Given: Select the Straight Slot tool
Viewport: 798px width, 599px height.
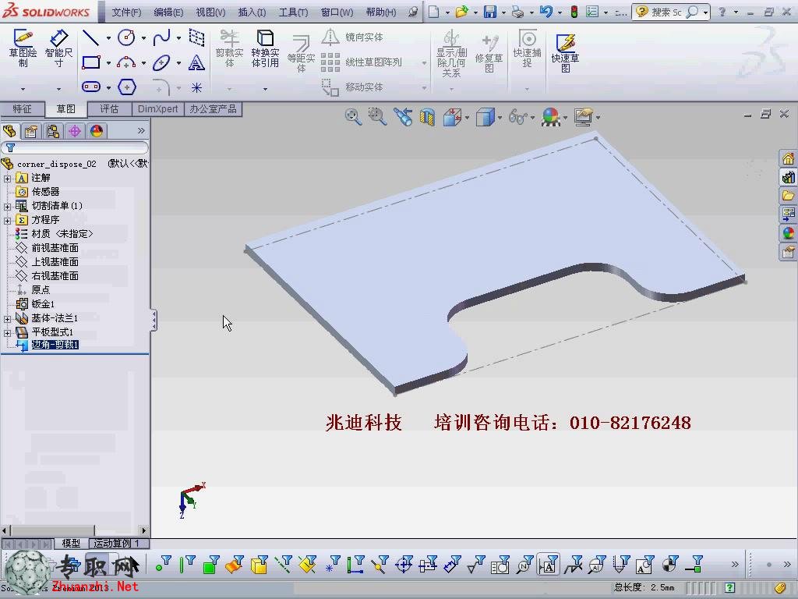Looking at the screenshot, I should pos(91,87).
